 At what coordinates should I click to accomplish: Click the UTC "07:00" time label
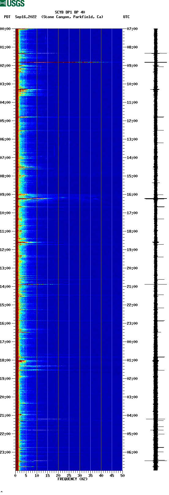[132, 29]
